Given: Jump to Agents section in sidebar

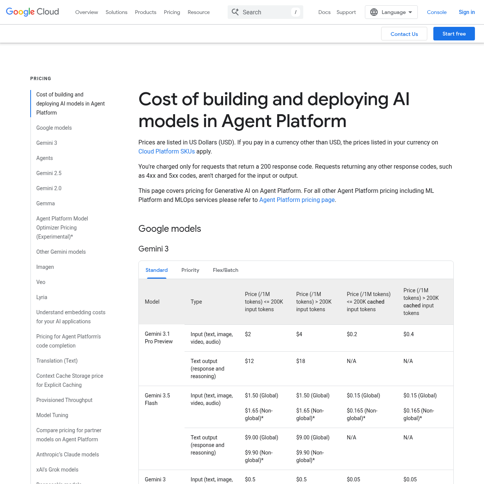Looking at the screenshot, I should coord(45,158).
